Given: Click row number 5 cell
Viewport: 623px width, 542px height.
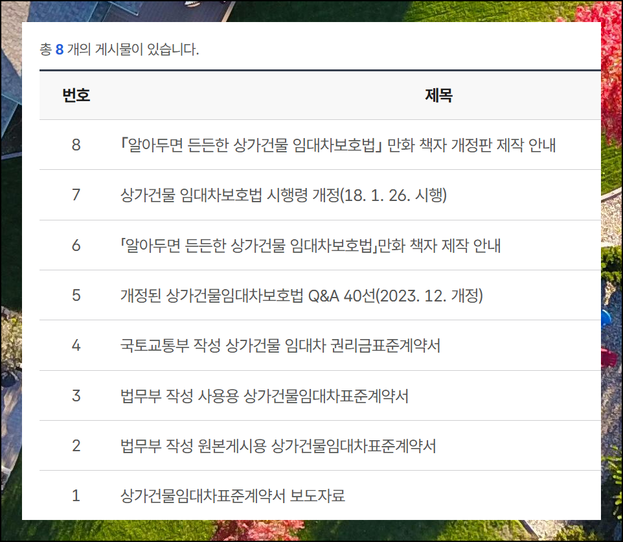Looking at the screenshot, I should (x=76, y=296).
